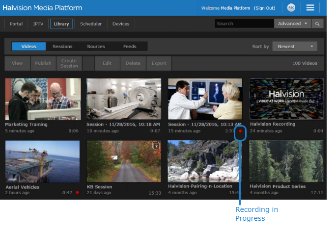Switch to the Sessions tab

tap(62, 47)
